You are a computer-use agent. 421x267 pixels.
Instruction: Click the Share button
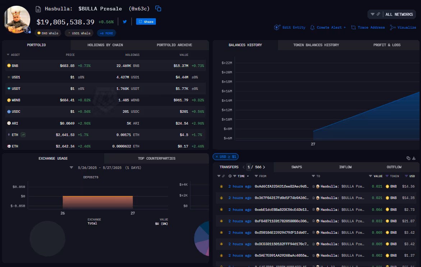coord(145,21)
